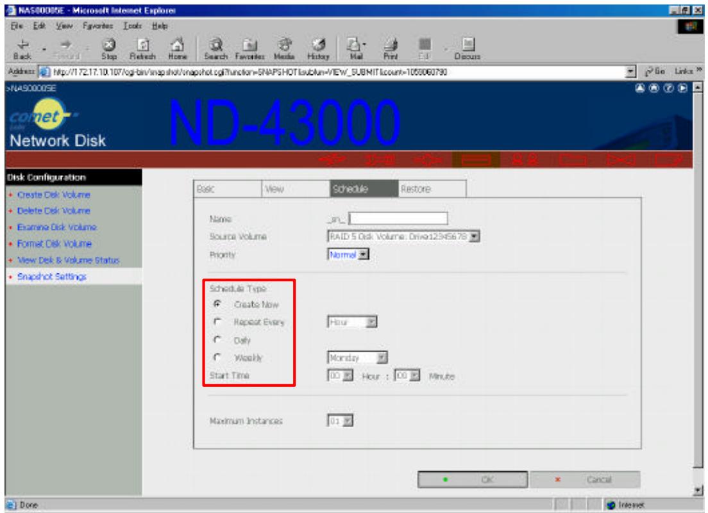
Task: Click the second red network cable icon in the NAS menu bar
Action: pos(380,159)
